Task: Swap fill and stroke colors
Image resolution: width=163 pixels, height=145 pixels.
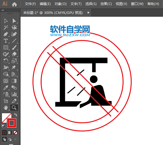Action: tap(16, 115)
